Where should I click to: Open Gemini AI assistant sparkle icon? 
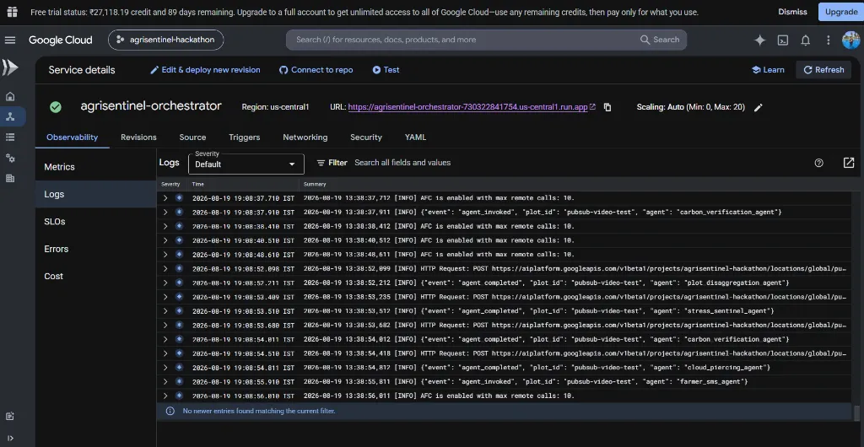coord(760,40)
